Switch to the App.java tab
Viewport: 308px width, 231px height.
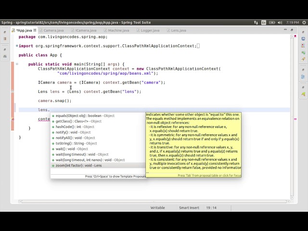pyautogui.click(x=24, y=30)
